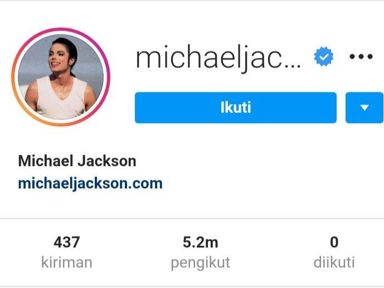The width and height of the screenshot is (384, 288).
Task: Click the checkmark inside the verified badge
Action: click(324, 57)
